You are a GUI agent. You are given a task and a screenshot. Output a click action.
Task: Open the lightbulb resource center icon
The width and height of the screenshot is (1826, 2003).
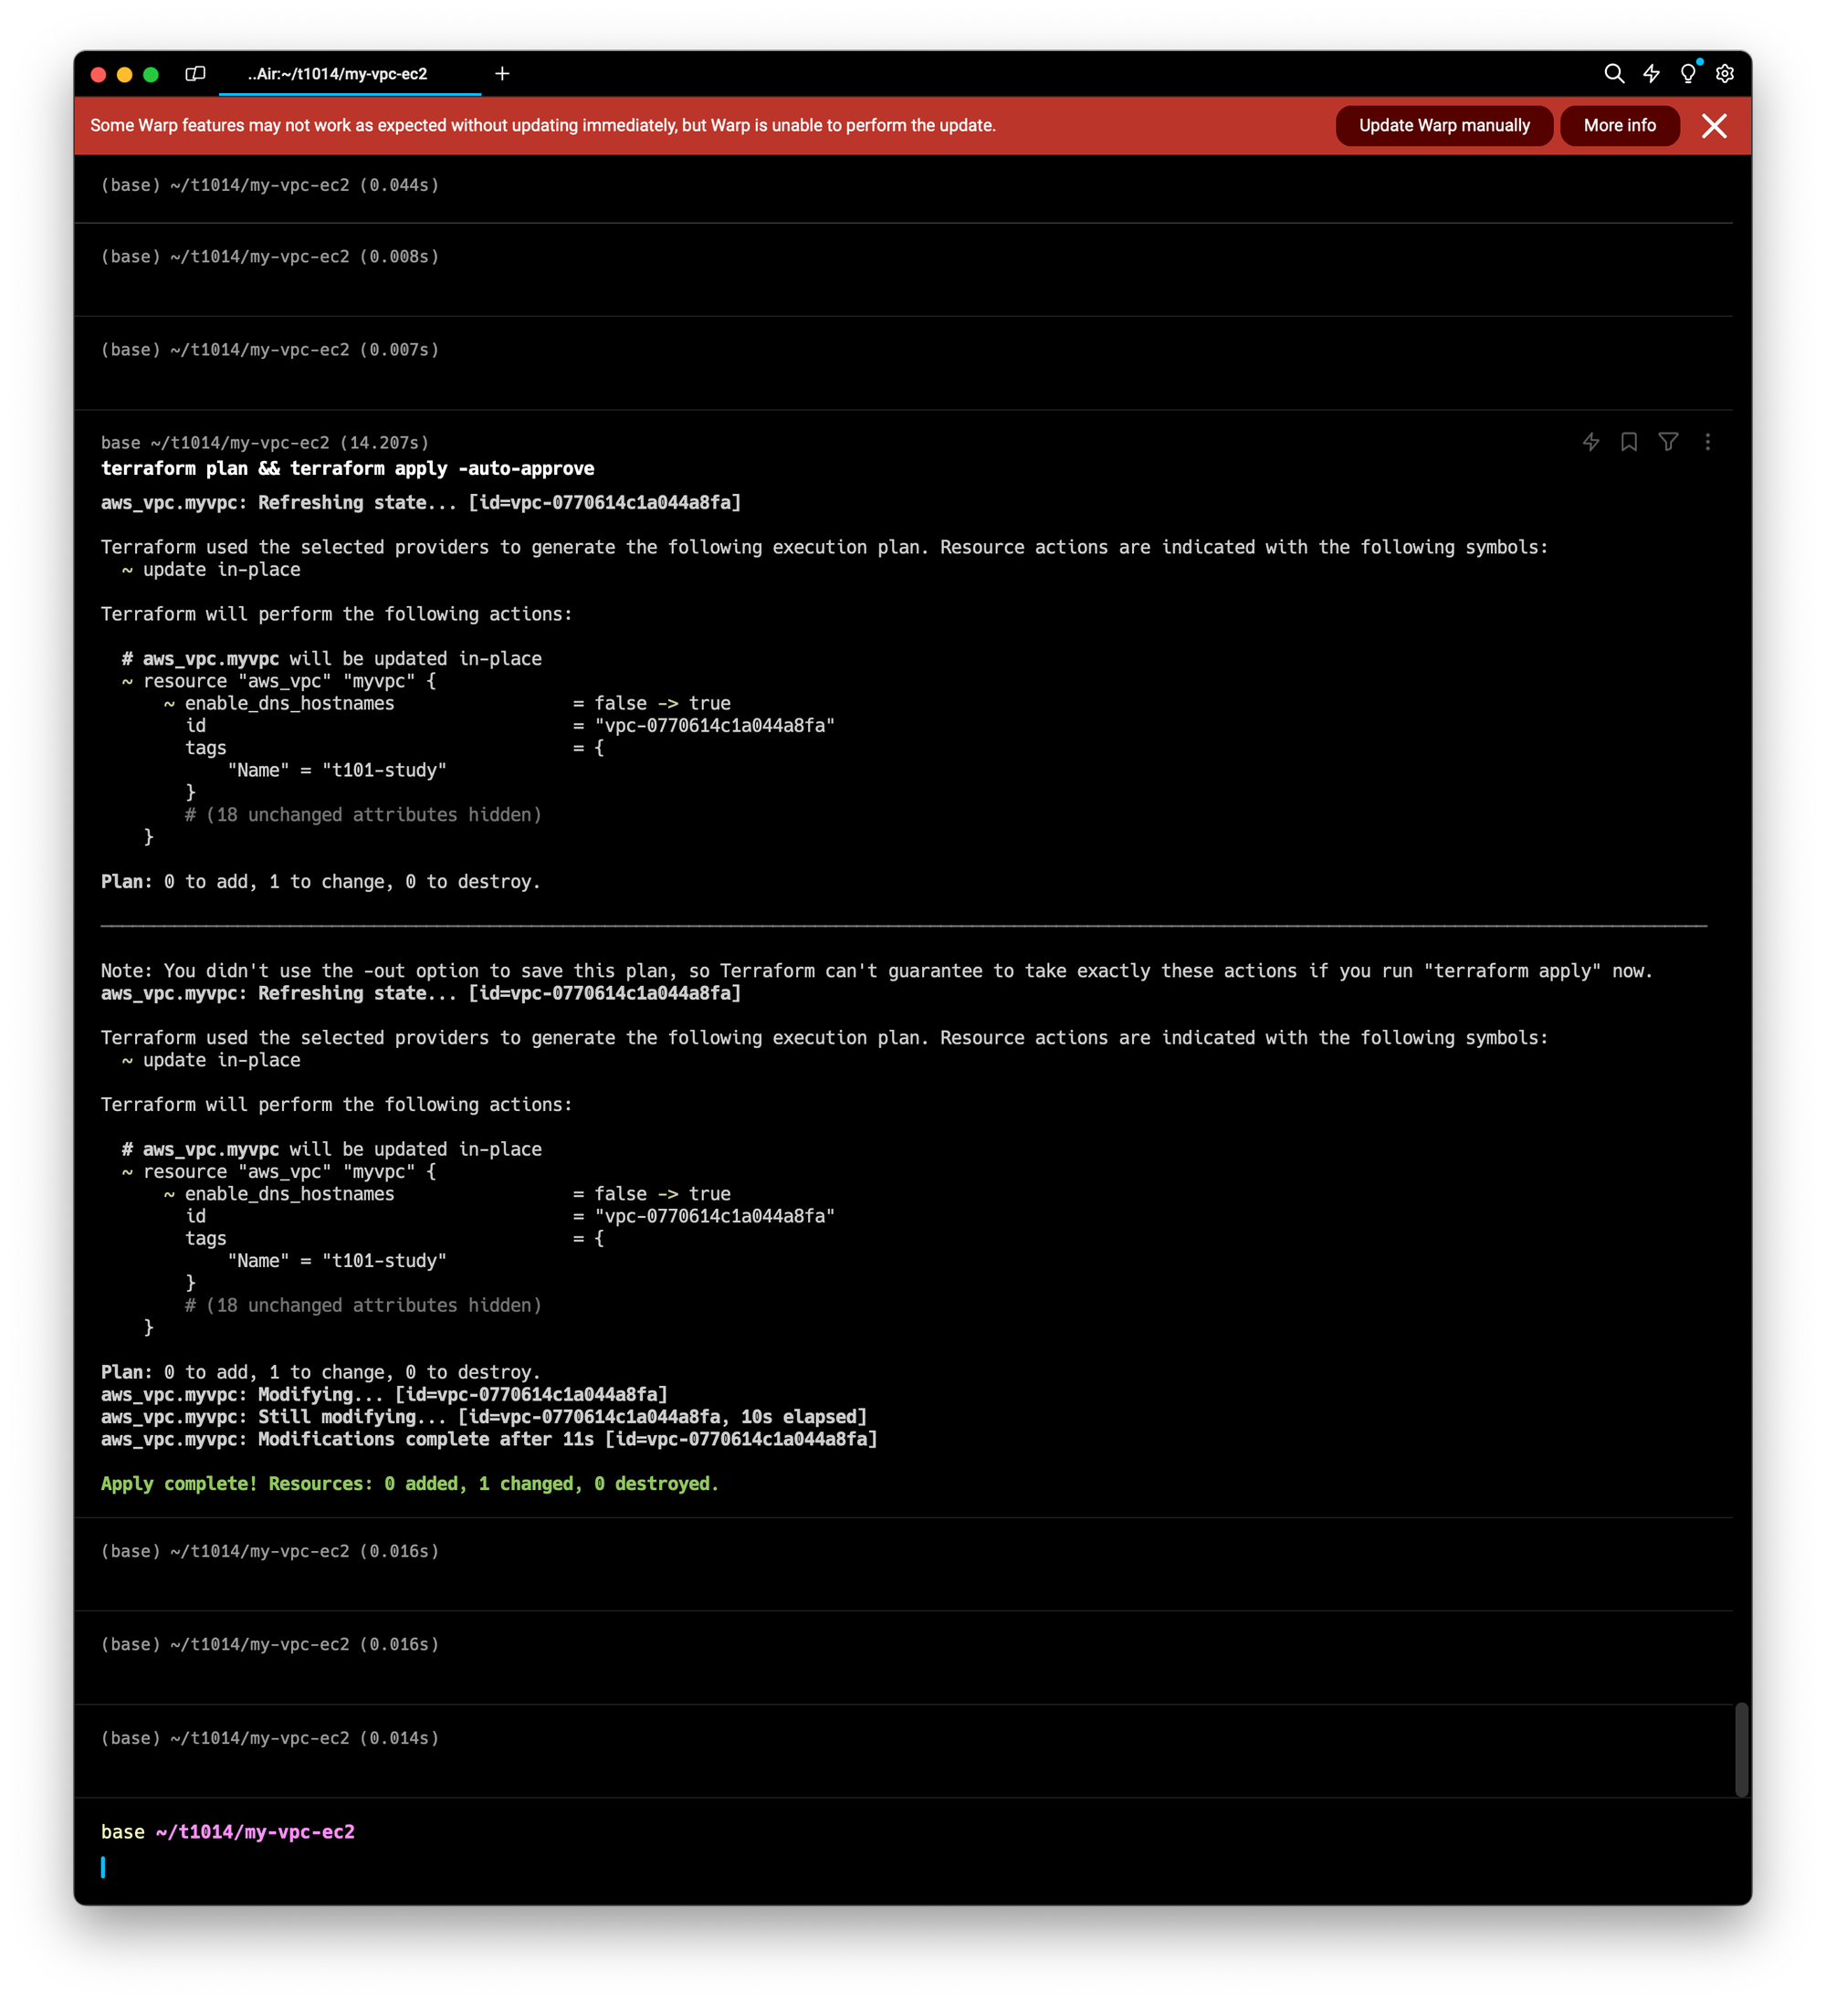coord(1688,74)
